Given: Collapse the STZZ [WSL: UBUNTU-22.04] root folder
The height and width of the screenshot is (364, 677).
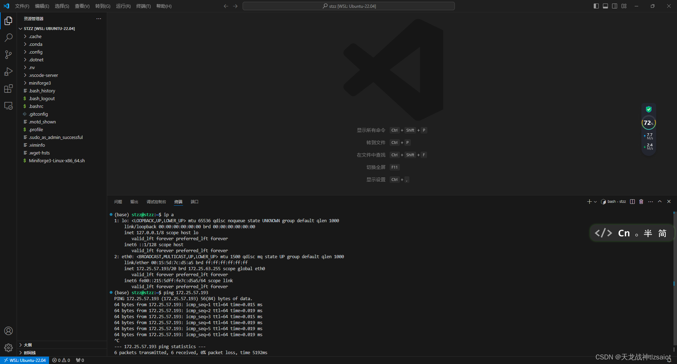Looking at the screenshot, I should pos(62,29).
